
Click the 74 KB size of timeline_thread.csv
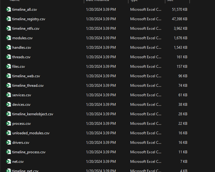pyautogui.click(x=183, y=86)
